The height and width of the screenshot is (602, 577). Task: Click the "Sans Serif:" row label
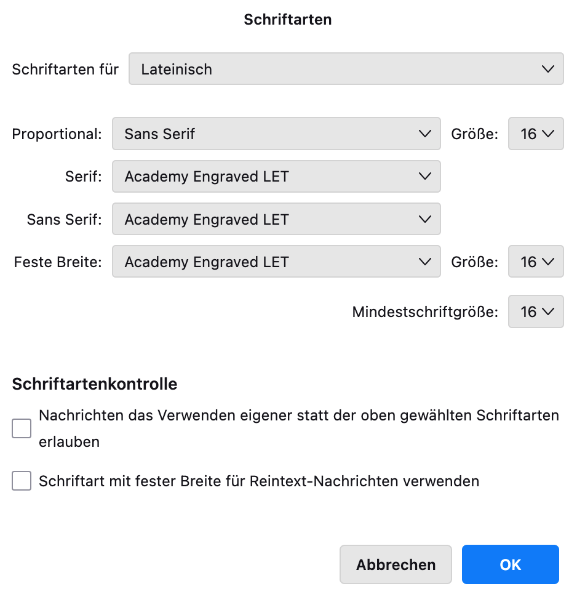point(64,220)
